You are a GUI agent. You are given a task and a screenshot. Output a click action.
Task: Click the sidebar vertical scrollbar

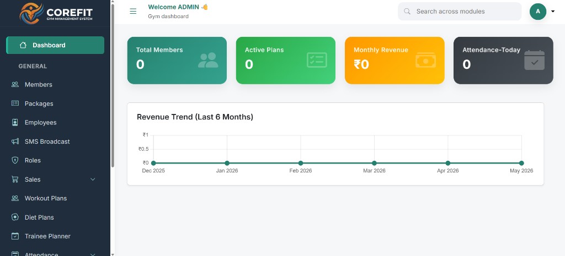(113, 85)
